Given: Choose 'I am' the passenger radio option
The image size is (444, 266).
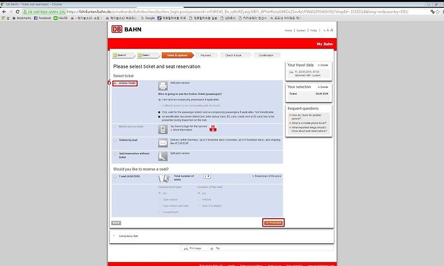Looking at the screenshot, I should tap(160, 100).
